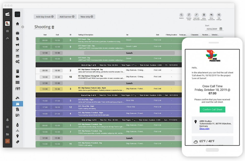
Task: Open the Show map link on phone
Action: [204, 128]
